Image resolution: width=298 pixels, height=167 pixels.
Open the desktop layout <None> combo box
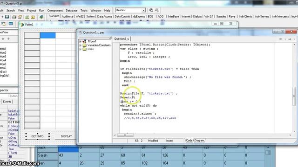[x=130, y=10]
